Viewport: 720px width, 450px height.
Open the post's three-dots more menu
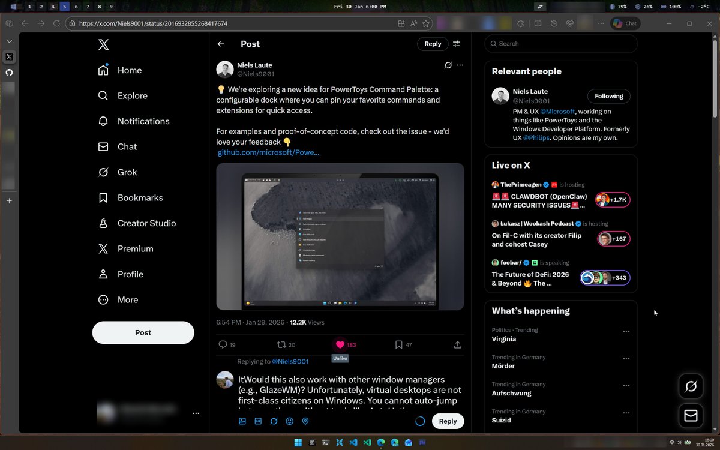coord(460,65)
